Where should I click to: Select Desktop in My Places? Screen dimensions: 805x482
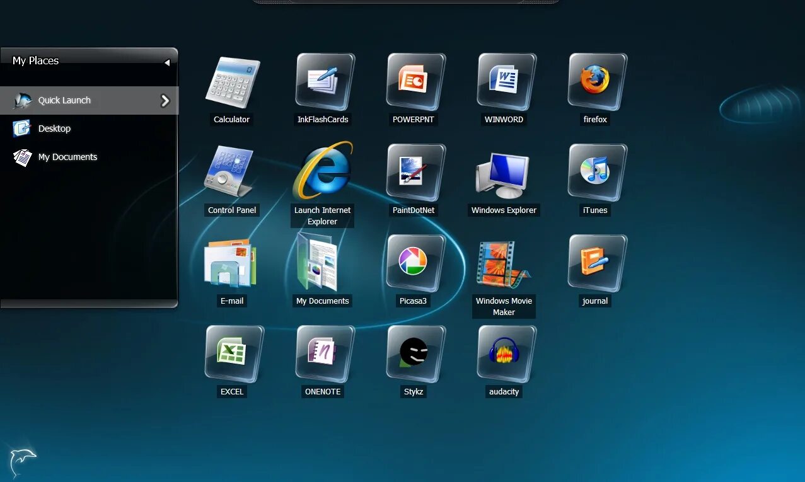89,129
